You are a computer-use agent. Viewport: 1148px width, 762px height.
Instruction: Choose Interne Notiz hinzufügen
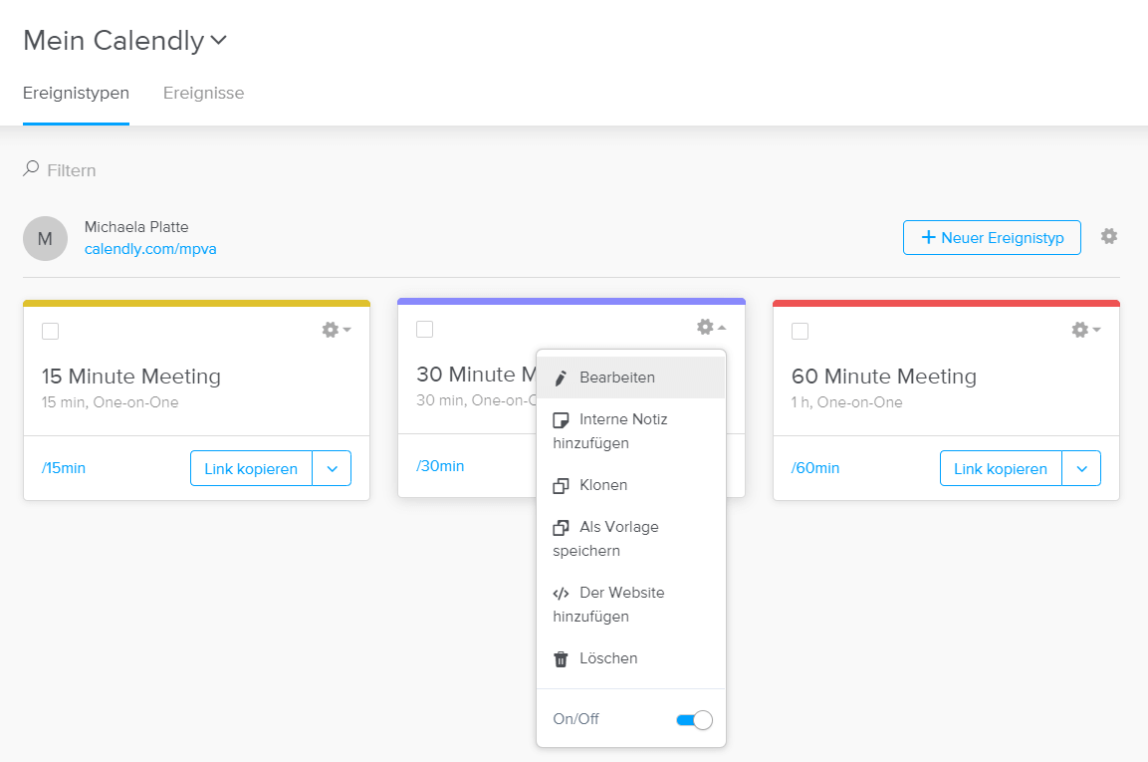(x=631, y=431)
